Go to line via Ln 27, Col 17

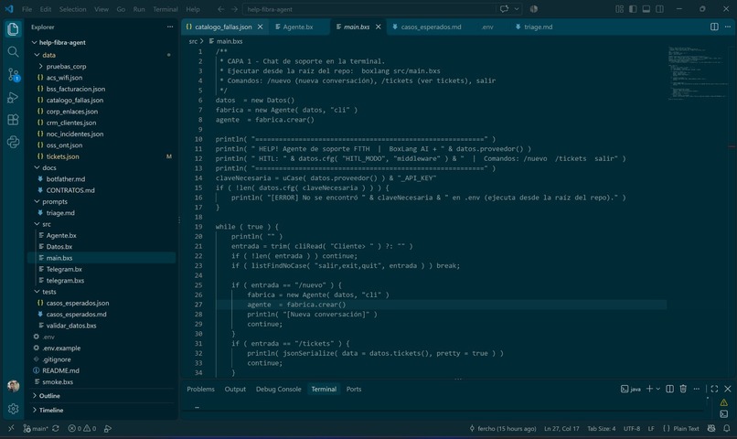pyautogui.click(x=561, y=428)
